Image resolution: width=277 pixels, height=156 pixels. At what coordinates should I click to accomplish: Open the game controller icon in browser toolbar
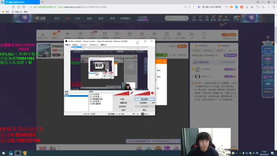pos(231,7)
